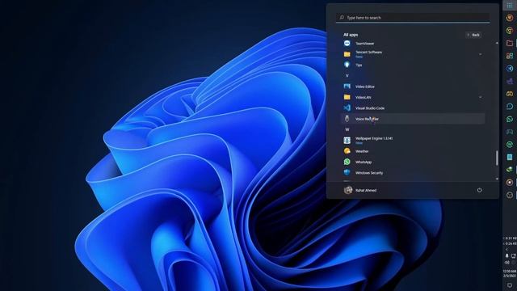Click the scroll up arrow of apps list
517x291 pixels.
point(497,43)
